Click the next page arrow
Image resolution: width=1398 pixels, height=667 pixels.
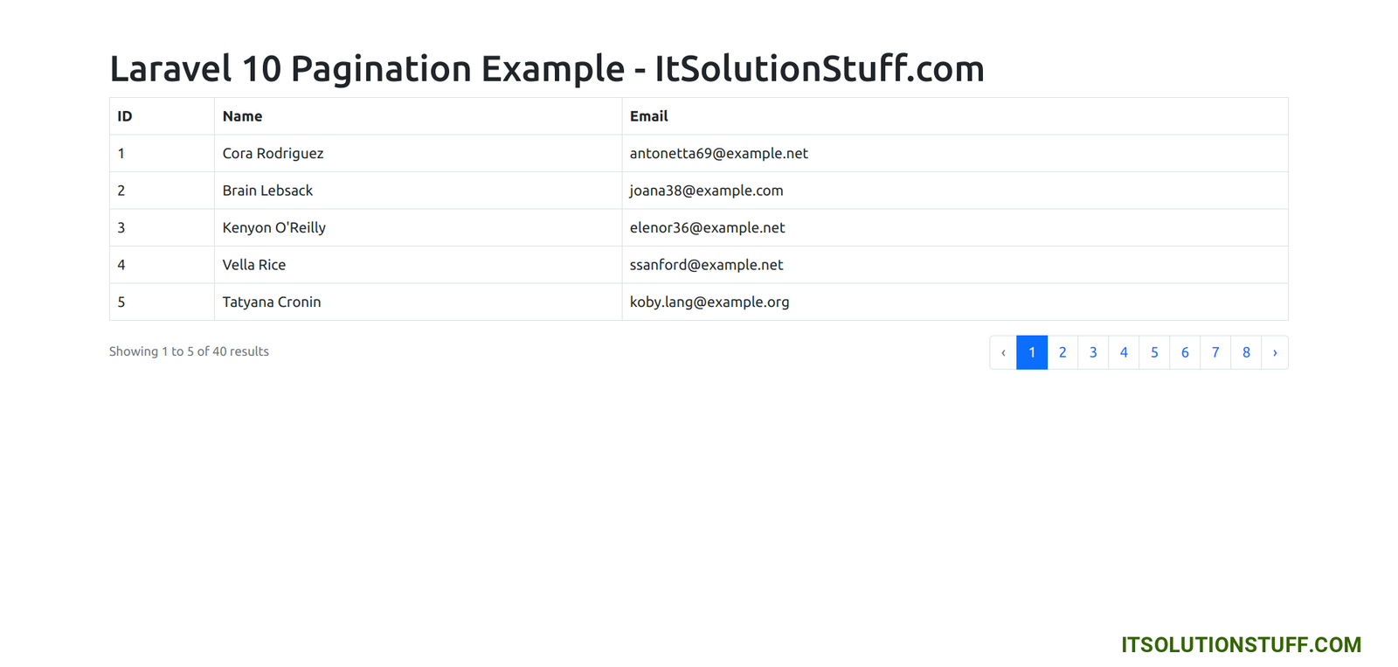pyautogui.click(x=1275, y=352)
